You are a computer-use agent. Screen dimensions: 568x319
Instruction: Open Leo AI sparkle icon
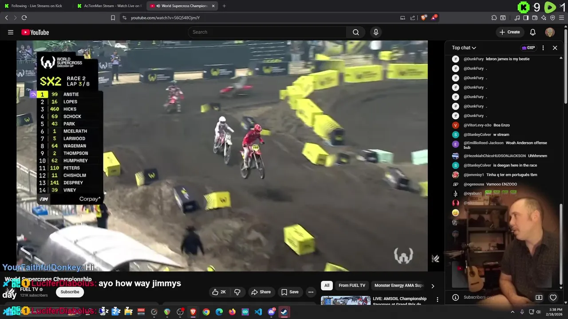point(544,18)
